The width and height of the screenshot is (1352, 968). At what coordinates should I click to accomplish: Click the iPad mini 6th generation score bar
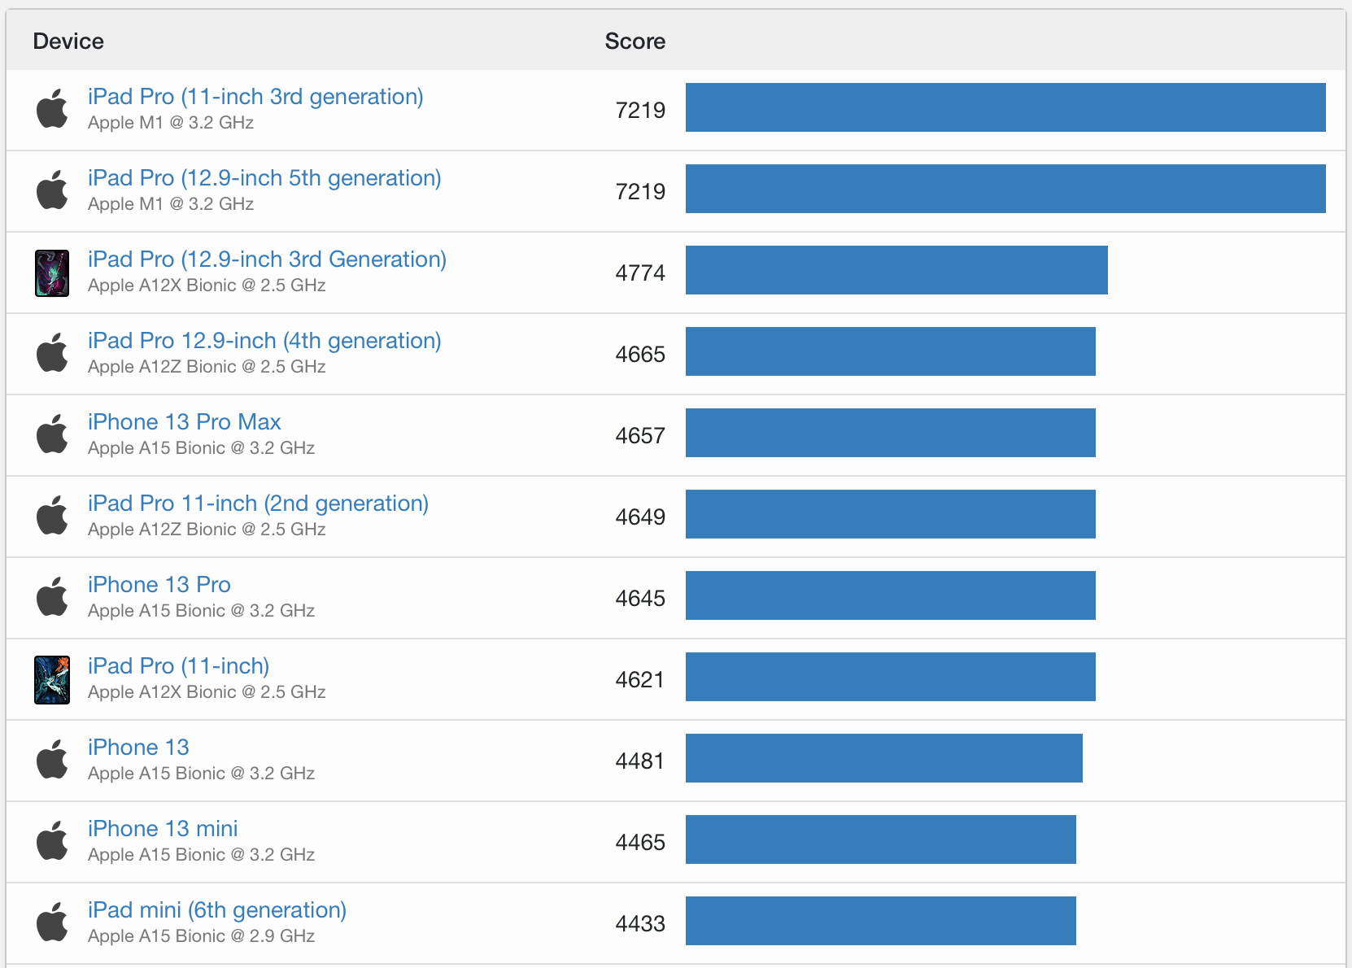point(881,921)
